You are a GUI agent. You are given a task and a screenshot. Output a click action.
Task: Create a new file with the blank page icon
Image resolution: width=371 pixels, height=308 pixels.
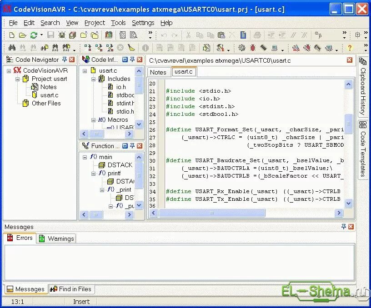pyautogui.click(x=12, y=35)
